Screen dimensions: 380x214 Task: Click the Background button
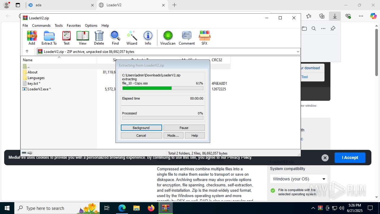[x=141, y=128]
